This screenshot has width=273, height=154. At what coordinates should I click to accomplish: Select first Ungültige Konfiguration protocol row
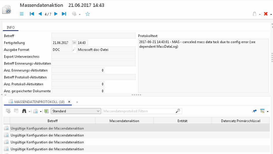coord(47,128)
